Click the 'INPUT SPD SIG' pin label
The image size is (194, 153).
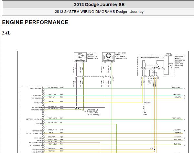click(x=37, y=110)
